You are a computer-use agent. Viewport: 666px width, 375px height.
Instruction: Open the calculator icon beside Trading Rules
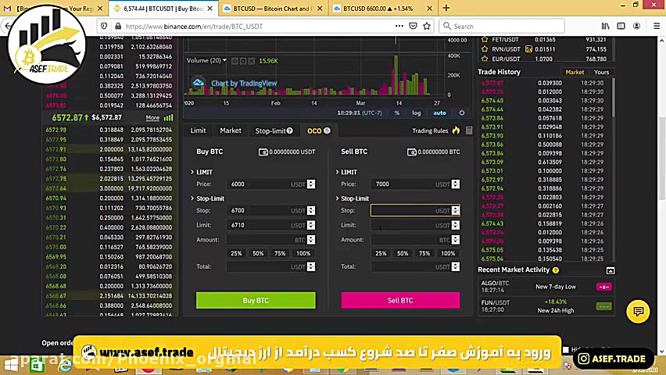click(x=469, y=130)
